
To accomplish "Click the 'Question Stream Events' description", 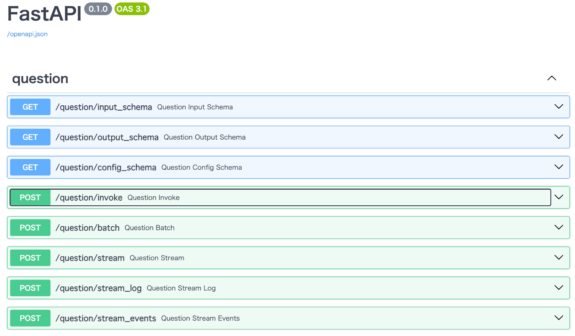I will point(200,318).
